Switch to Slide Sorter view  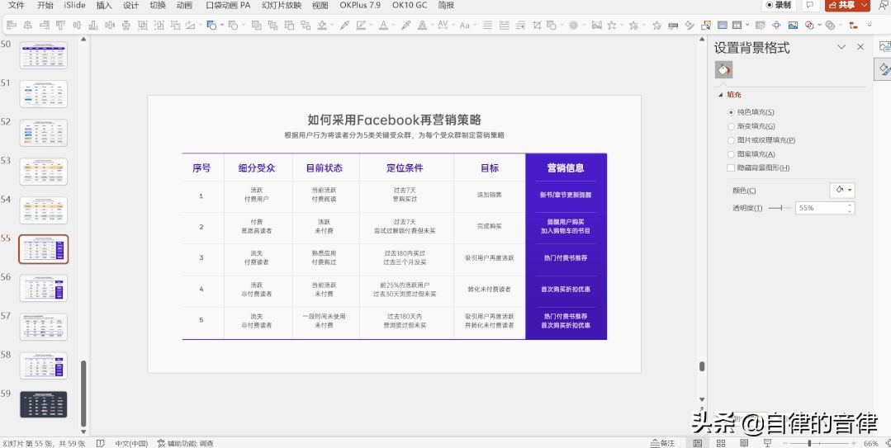(721, 443)
